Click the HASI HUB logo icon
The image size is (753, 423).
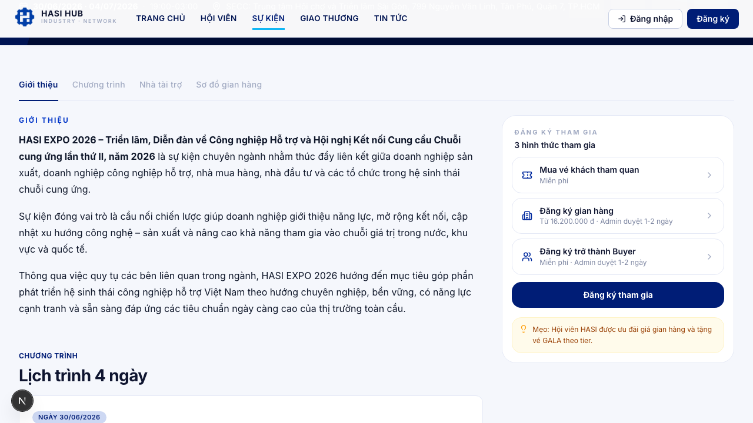tap(25, 17)
